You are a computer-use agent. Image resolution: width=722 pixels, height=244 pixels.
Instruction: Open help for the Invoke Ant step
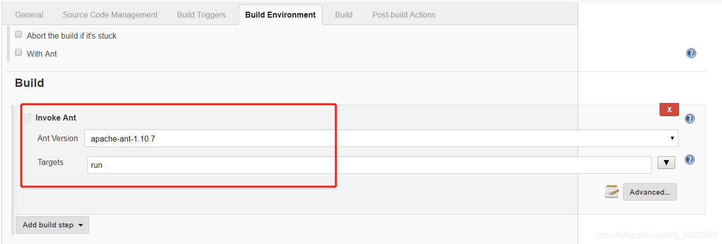(x=690, y=119)
